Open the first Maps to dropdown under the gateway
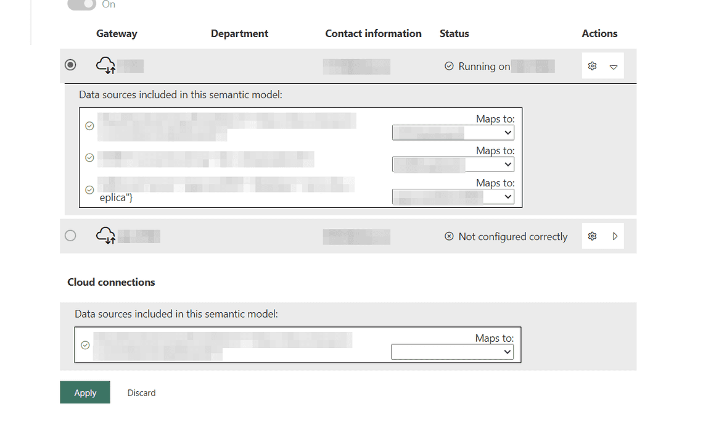Screen dimensions: 703x422 point(453,133)
